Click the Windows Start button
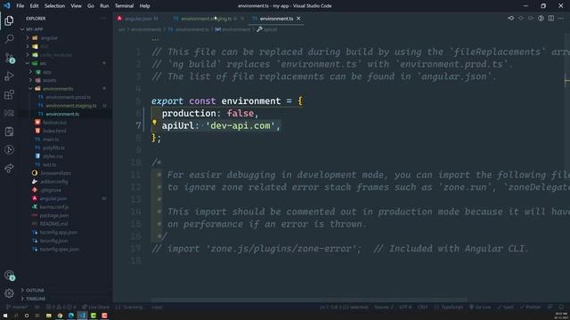Image resolution: width=570 pixels, height=320 pixels. (5, 316)
